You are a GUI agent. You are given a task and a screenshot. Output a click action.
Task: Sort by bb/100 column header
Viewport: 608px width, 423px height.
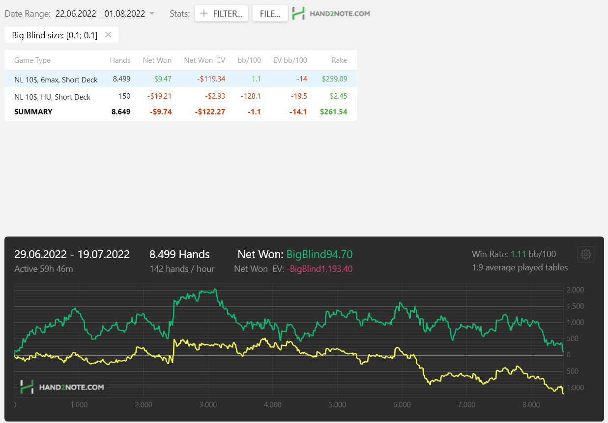249,60
